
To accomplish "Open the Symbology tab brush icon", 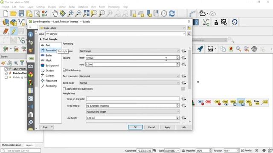I will click(31, 50).
